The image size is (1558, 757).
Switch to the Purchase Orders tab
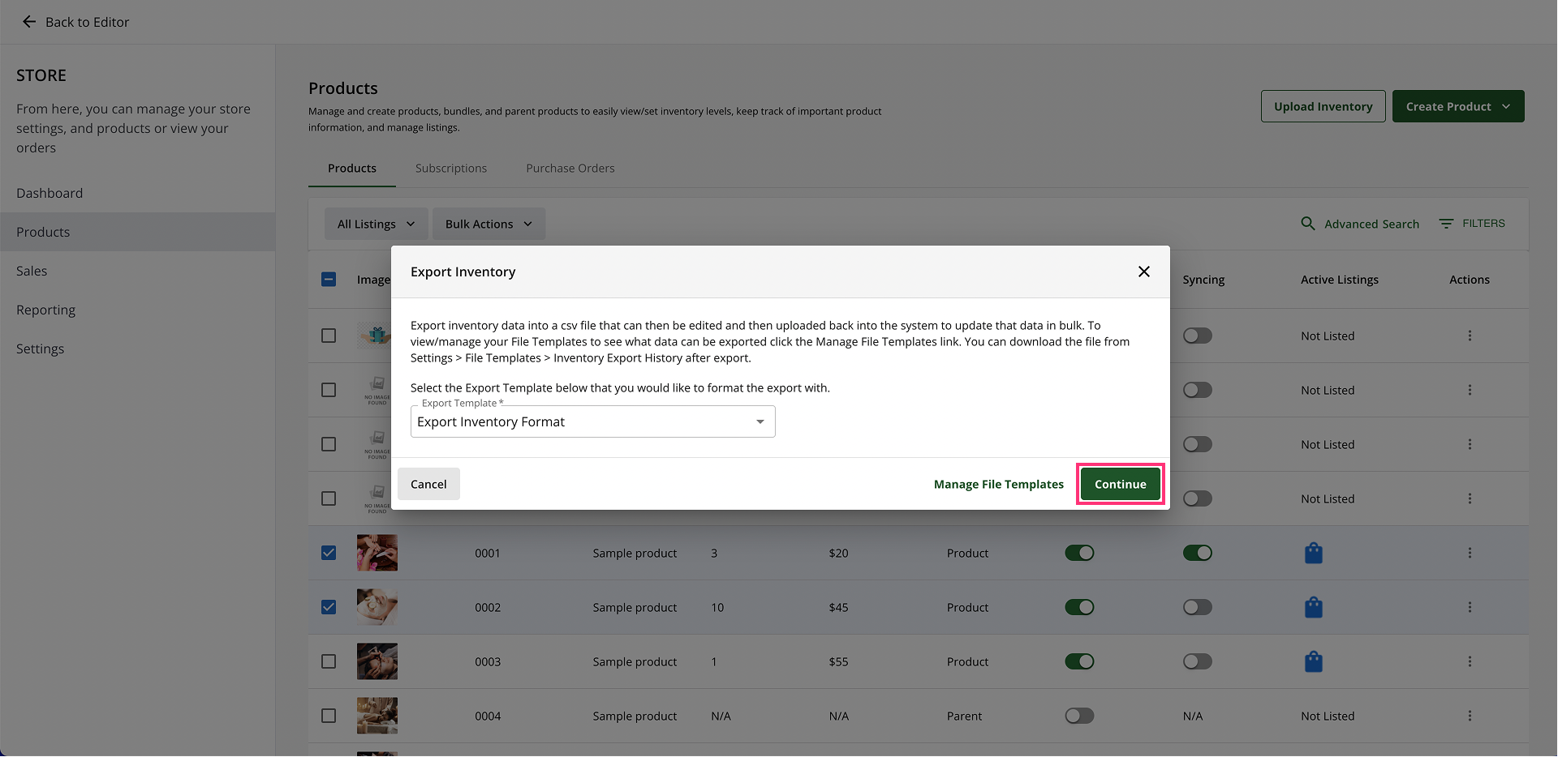[570, 169]
